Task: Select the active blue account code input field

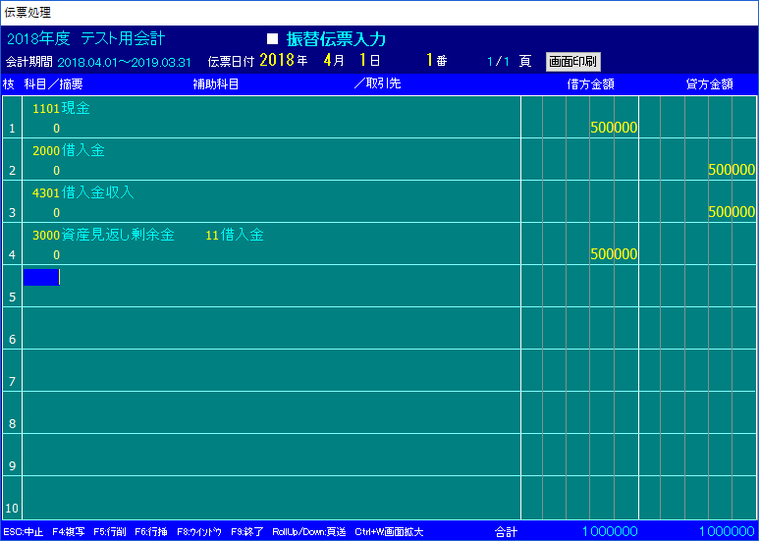Action: tap(41, 277)
